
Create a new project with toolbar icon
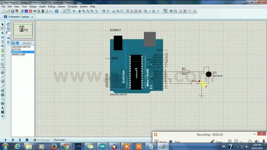point(4,11)
